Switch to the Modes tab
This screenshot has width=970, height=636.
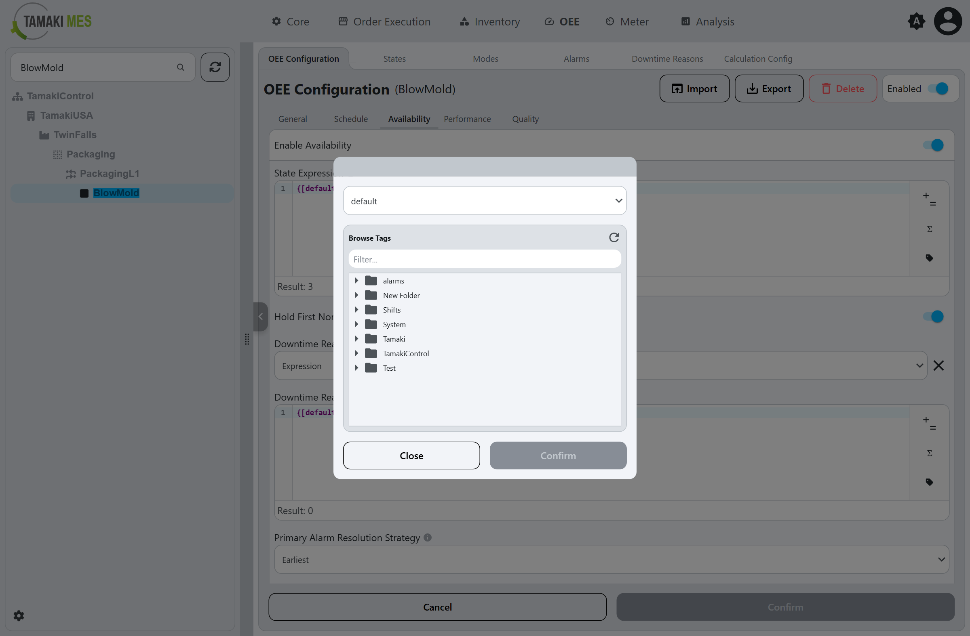(485, 59)
